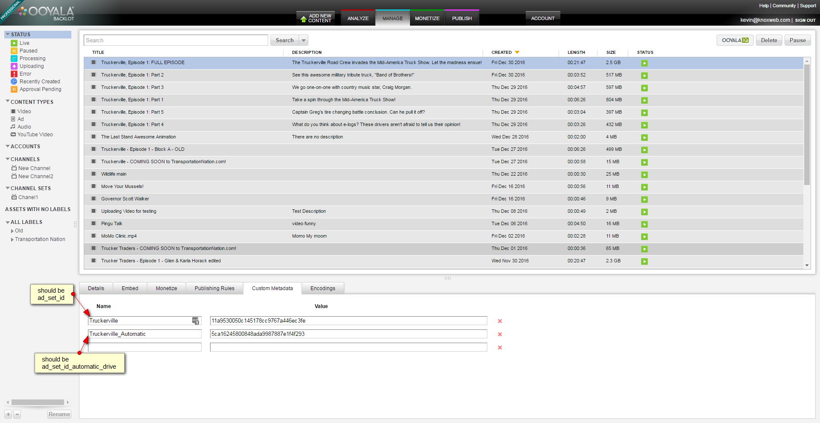Open the ACCOUNT menu

coord(543,18)
